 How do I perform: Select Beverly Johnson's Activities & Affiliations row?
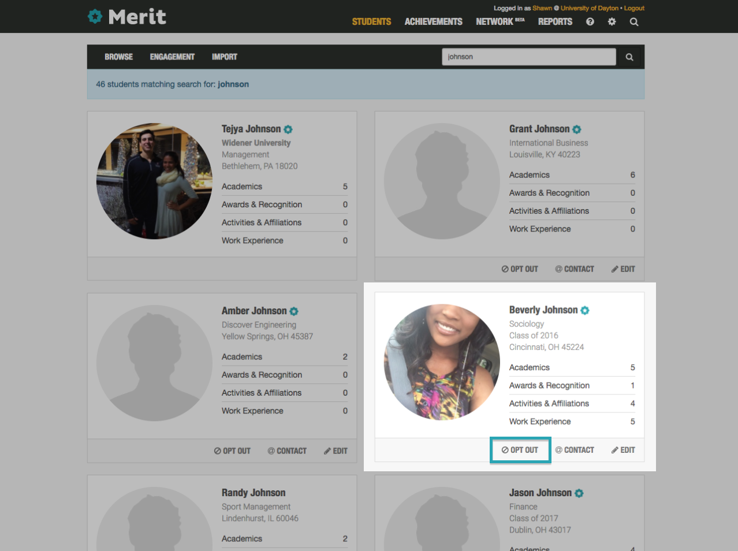coord(572,403)
